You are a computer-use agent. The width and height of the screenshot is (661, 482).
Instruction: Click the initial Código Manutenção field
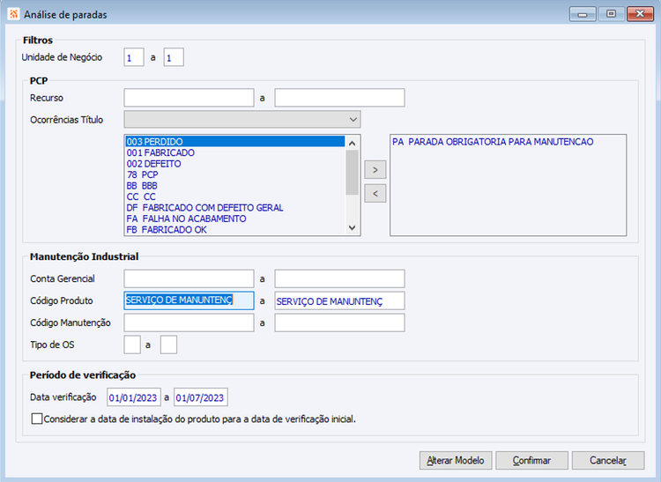pyautogui.click(x=189, y=323)
